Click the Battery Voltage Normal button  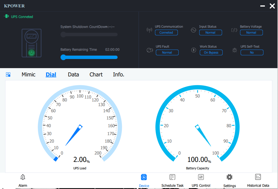[x=251, y=32]
